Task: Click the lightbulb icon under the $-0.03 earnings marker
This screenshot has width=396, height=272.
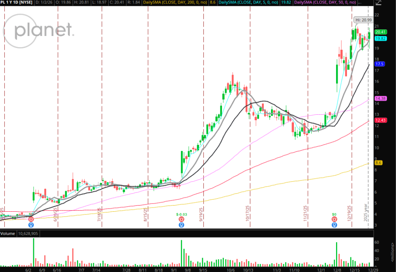Action: coord(181,224)
